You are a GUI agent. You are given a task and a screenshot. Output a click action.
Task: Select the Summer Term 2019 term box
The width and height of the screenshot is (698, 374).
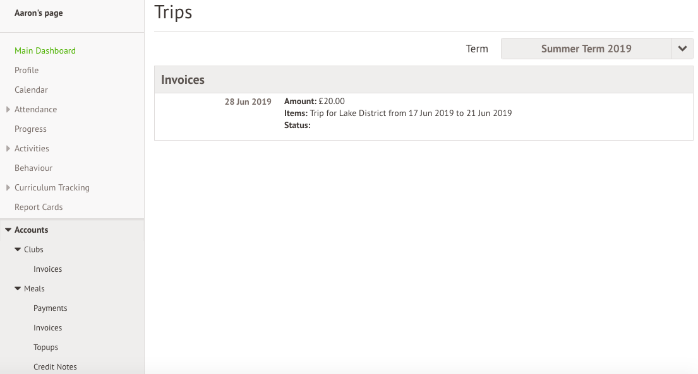[x=586, y=49]
